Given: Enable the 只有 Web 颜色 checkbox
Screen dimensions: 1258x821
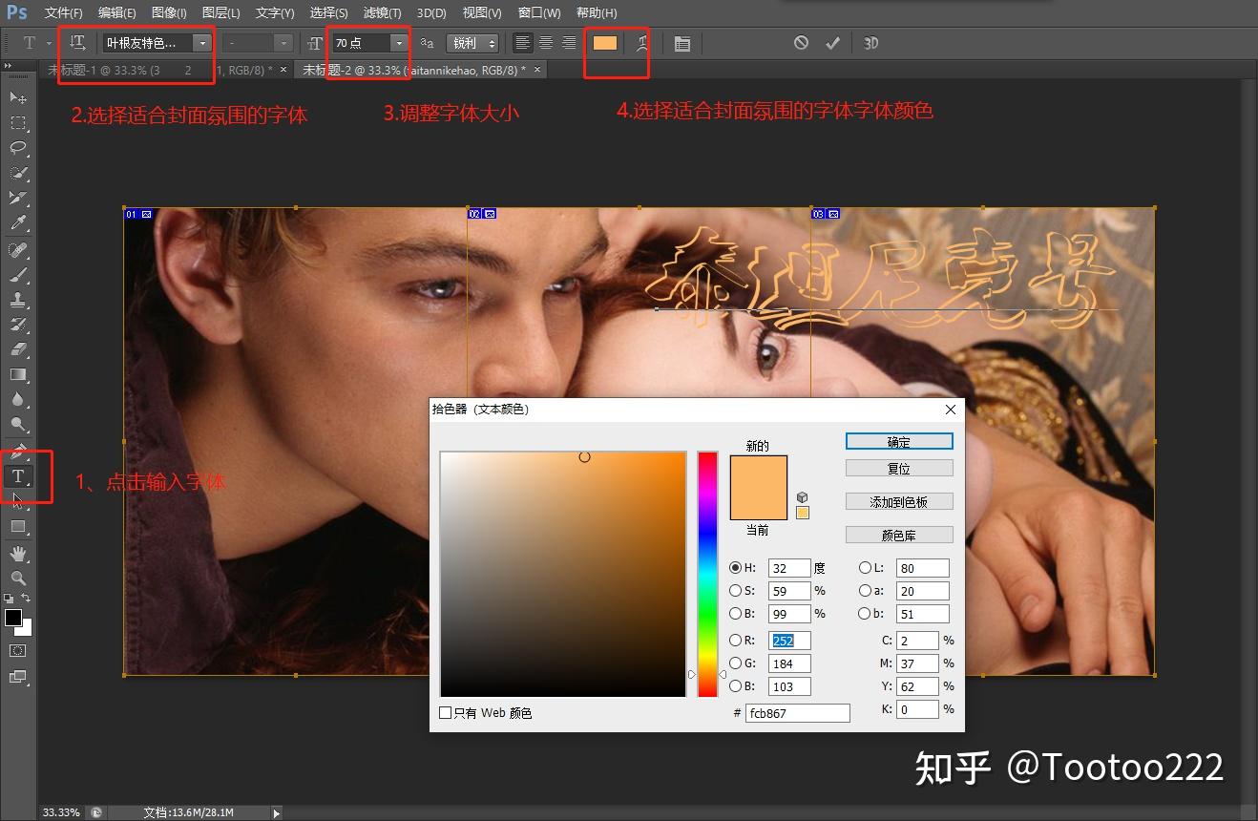Looking at the screenshot, I should (x=445, y=713).
